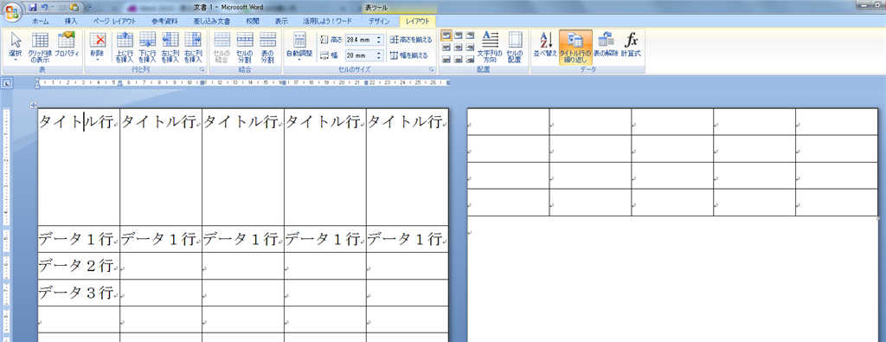Viewport: 886px width, 342px height.
Task: Open 計算式 formula dialog
Action: coord(631,45)
